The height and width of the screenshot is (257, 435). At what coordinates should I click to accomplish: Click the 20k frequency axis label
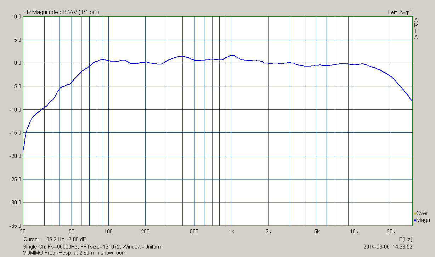391,232
